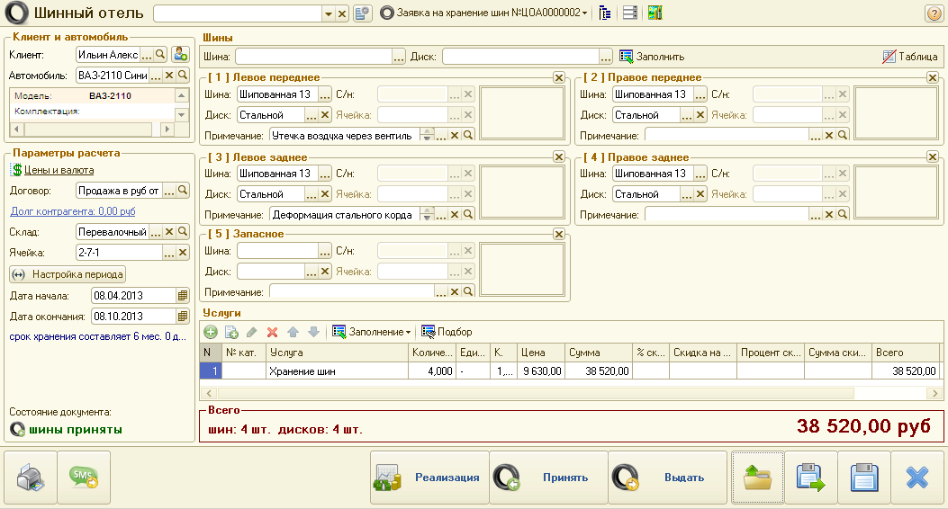Click the print document icon
The width and height of the screenshot is (948, 509).
coord(31,477)
